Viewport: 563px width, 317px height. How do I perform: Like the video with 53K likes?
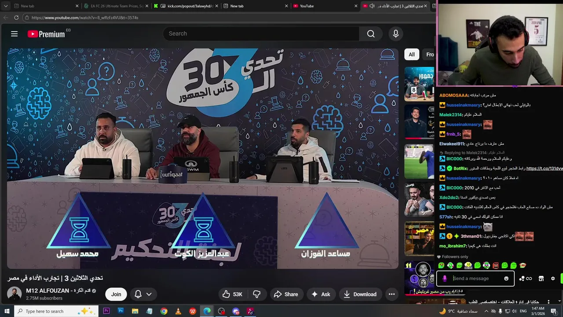click(x=233, y=294)
